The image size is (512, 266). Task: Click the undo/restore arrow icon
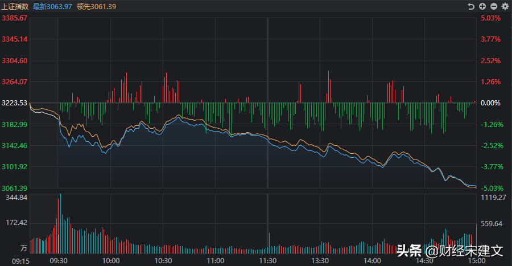click(x=470, y=6)
